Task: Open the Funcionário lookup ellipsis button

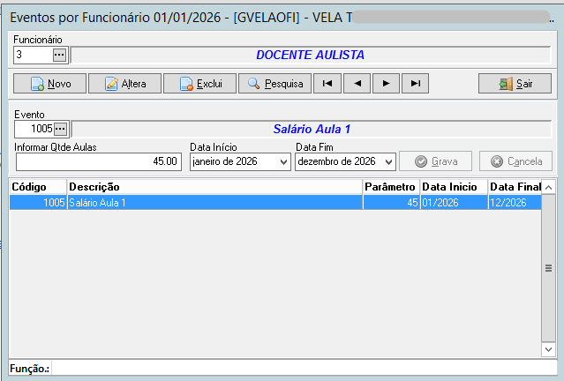Action: pos(59,55)
